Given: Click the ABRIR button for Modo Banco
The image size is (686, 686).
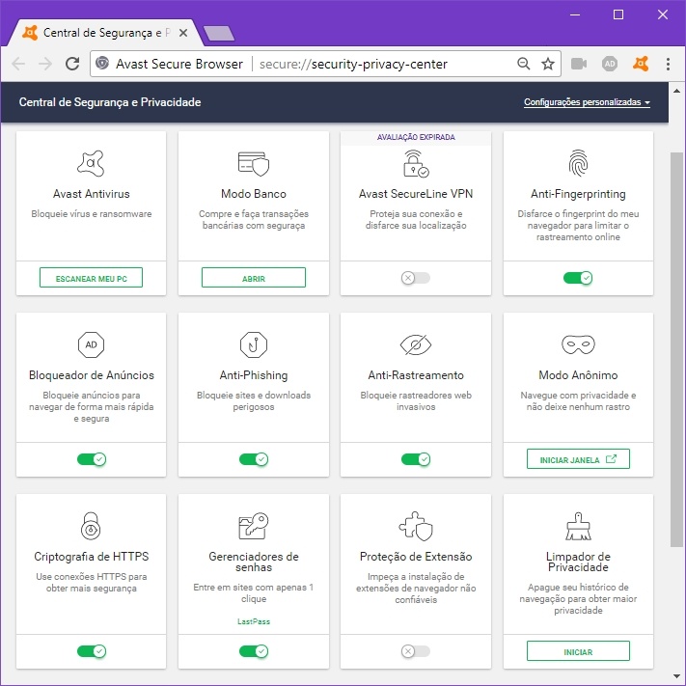Looking at the screenshot, I should point(254,278).
